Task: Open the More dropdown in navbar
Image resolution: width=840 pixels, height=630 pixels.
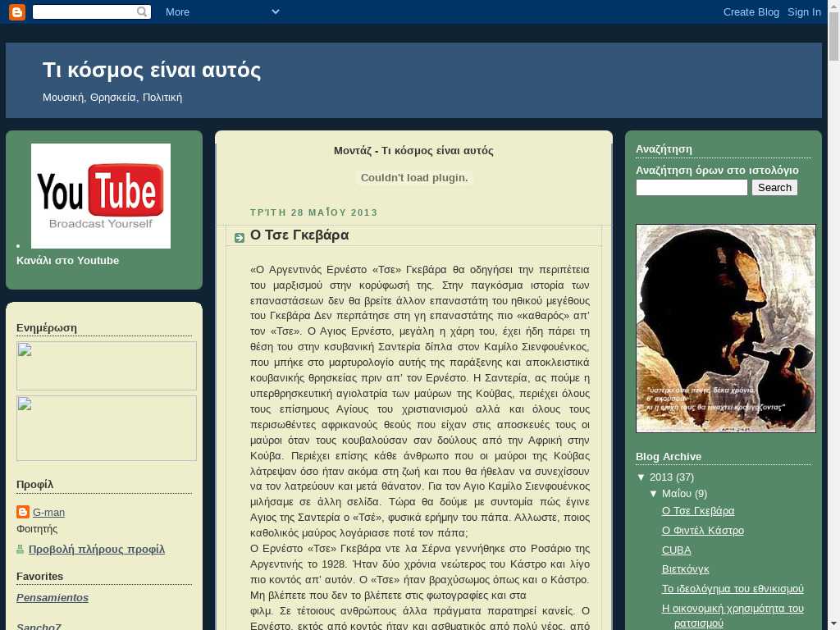Action: tap(221, 11)
